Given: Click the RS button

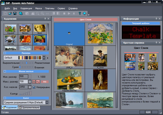Looking at the screenshot, I should coord(45,82).
